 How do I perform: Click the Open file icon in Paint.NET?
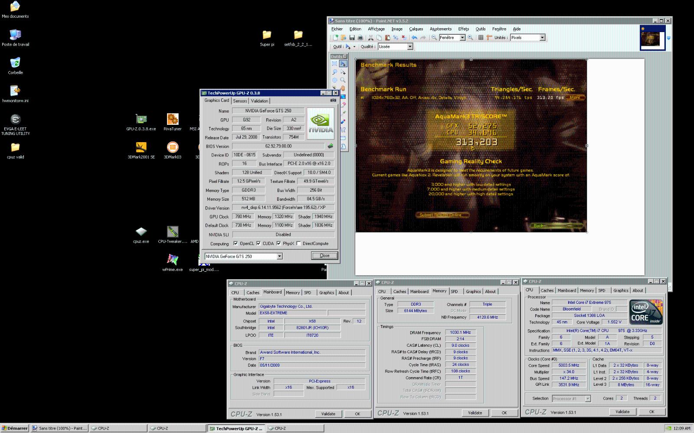343,38
